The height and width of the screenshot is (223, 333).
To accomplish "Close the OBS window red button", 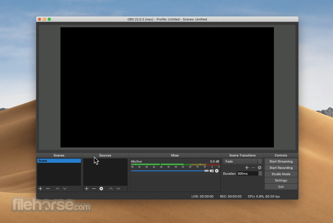I will tap(39, 19).
